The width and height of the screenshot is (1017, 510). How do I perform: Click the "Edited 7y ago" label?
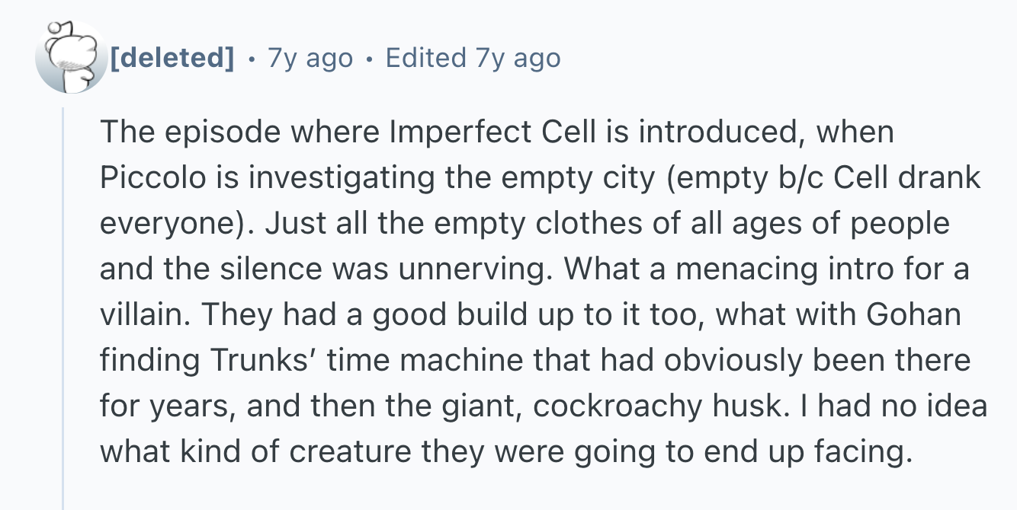(x=473, y=58)
